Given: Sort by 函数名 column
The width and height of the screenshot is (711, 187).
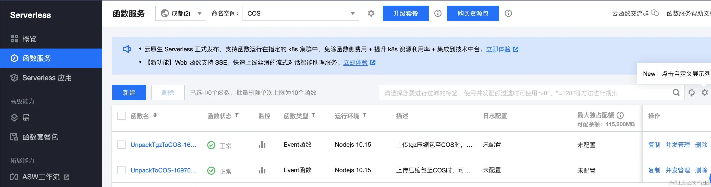Looking at the screenshot, I should (155, 115).
